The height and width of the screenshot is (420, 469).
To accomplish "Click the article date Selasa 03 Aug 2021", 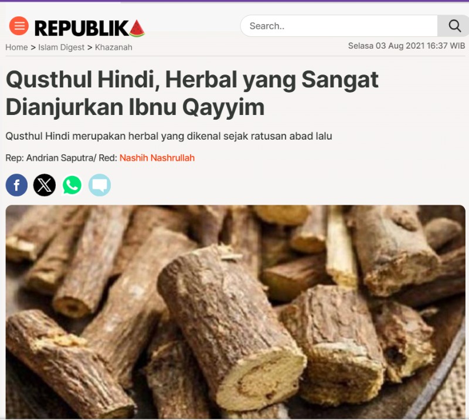I will (x=386, y=46).
